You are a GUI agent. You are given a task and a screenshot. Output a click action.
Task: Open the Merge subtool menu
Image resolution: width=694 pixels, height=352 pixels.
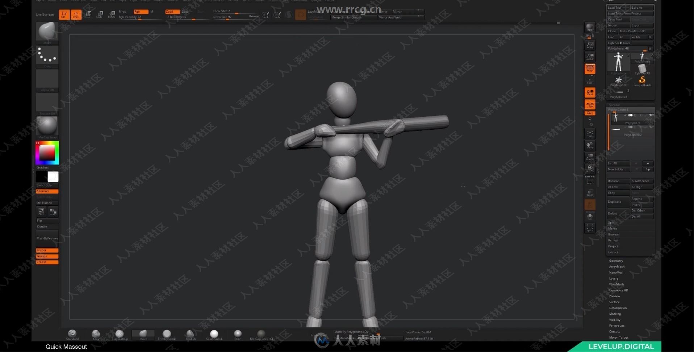coord(613,229)
